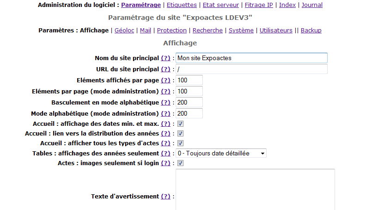Uncheck lien vers la distribution des années
Image resolution: width=378 pixels, height=210 pixels.
click(181, 134)
